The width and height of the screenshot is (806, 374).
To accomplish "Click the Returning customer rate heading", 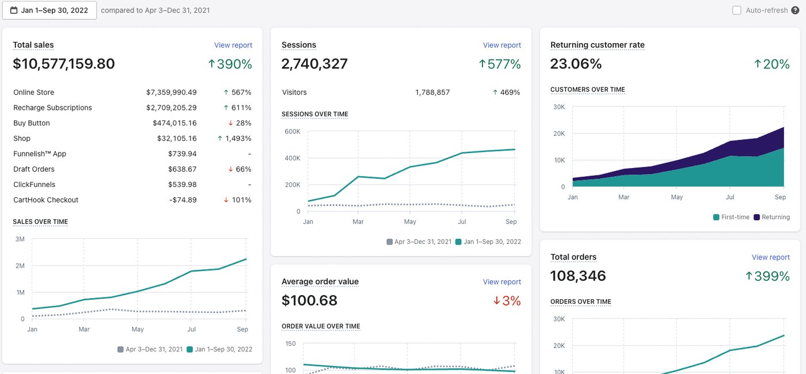I will [598, 45].
